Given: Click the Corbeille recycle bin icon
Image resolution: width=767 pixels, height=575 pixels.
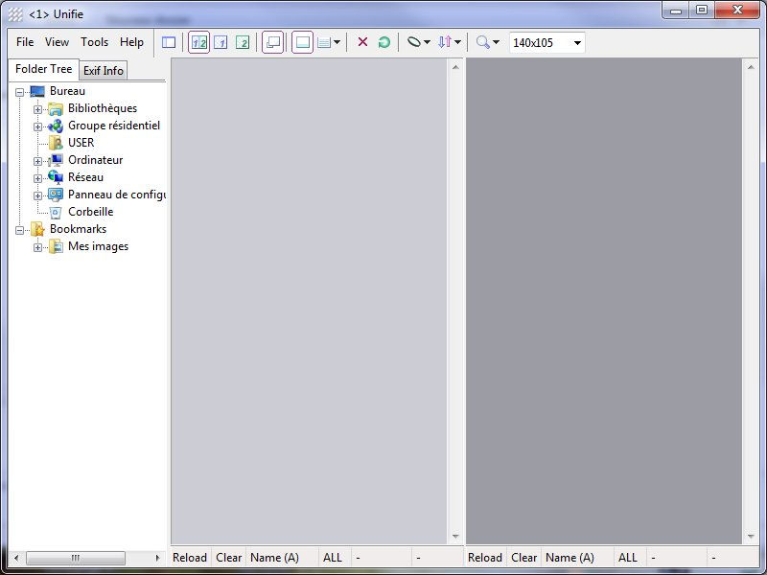Looking at the screenshot, I should tap(56, 212).
